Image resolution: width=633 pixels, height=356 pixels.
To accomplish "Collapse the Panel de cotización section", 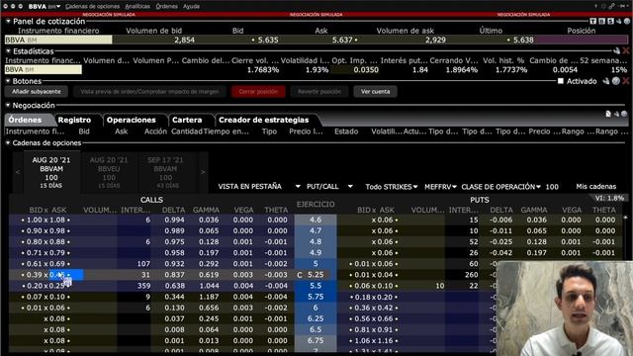I will click(8, 21).
